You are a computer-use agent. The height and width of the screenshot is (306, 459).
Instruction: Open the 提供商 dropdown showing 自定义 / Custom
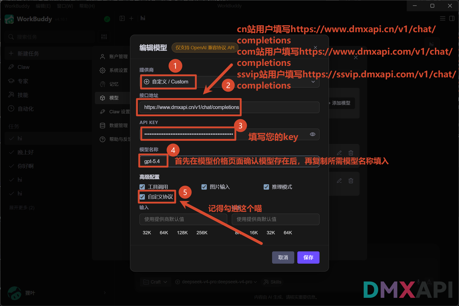point(229,82)
